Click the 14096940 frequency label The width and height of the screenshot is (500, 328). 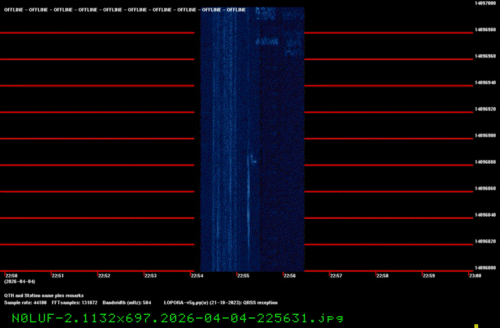[485, 82]
